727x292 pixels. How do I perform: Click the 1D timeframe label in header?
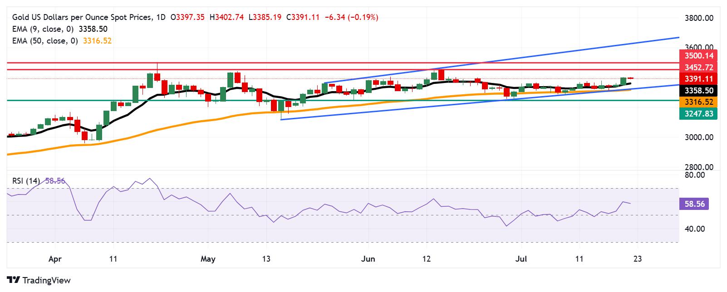(161, 17)
